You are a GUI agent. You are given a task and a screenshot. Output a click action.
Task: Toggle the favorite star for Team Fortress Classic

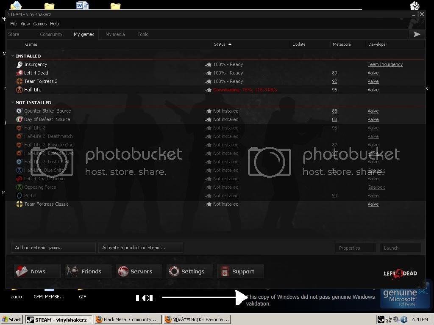[208, 204]
